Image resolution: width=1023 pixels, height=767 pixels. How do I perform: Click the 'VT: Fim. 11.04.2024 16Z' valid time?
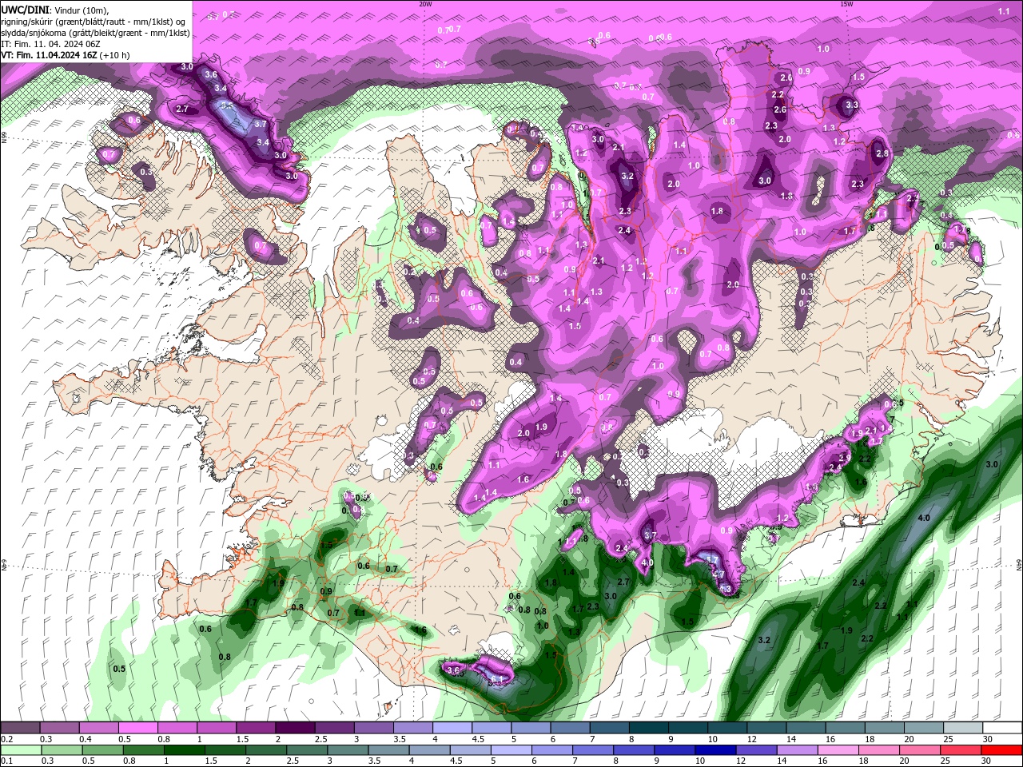pyautogui.click(x=49, y=55)
